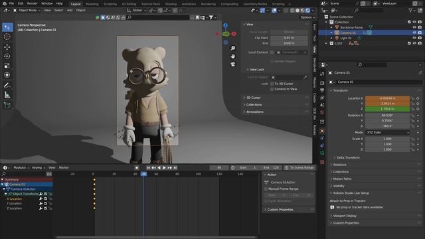425x239 pixels.
Task: Open the Object properties tab icon
Action: tap(322, 131)
